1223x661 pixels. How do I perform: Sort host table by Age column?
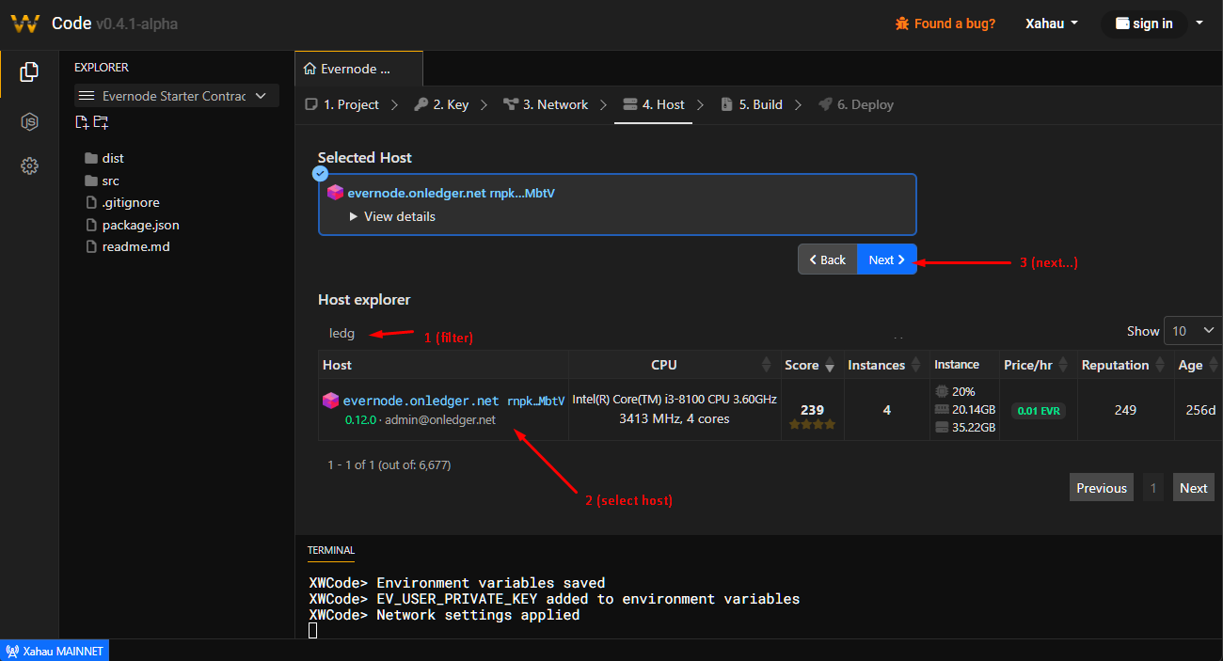click(x=1198, y=365)
